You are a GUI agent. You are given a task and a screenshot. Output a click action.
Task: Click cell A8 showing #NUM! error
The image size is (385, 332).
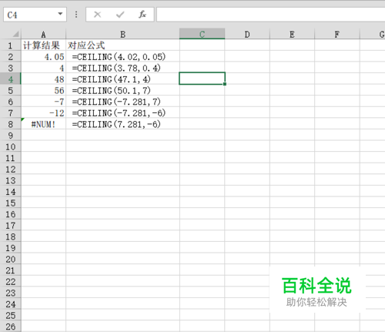[x=43, y=124]
